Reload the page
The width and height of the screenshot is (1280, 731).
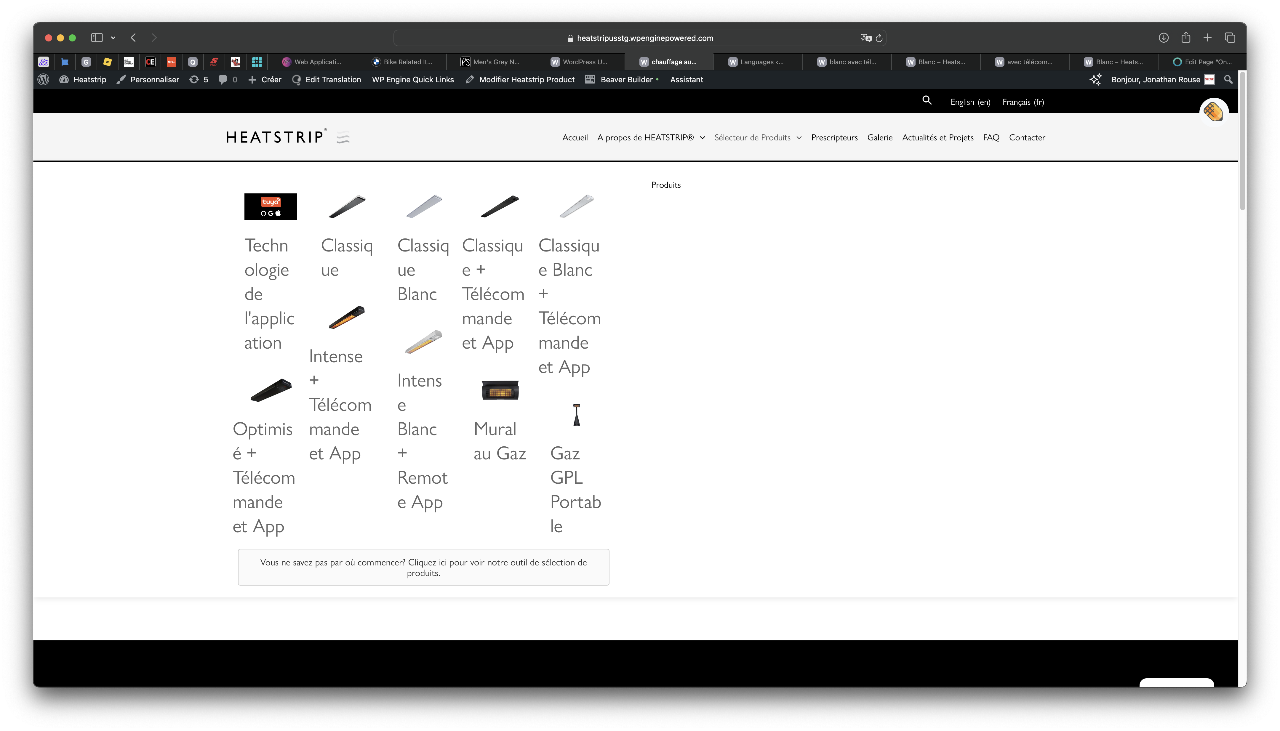coord(879,38)
